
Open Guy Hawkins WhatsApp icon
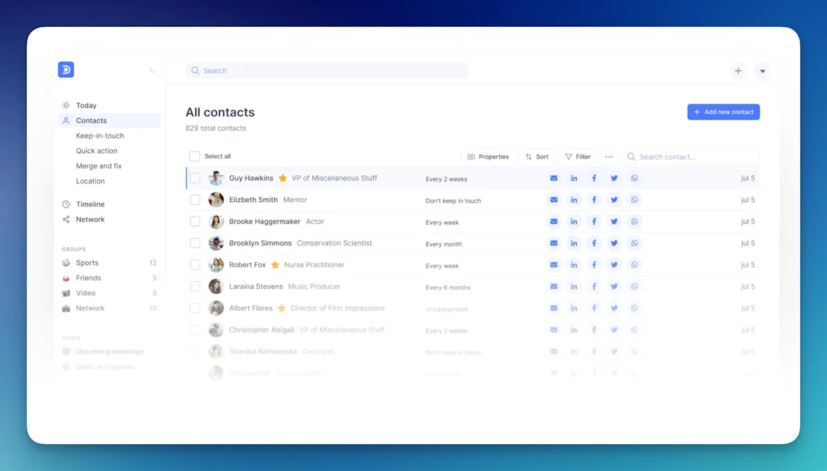[635, 178]
